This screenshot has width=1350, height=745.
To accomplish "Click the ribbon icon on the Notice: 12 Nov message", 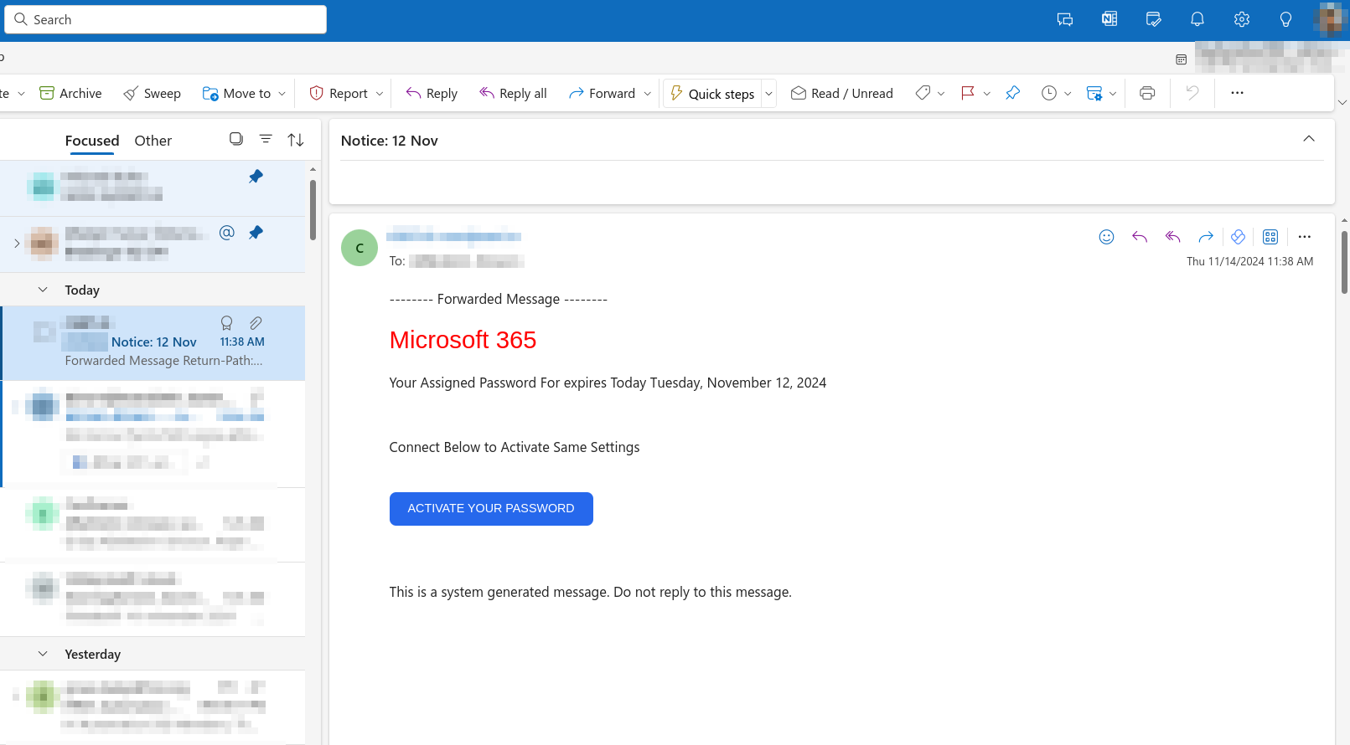I will (226, 323).
